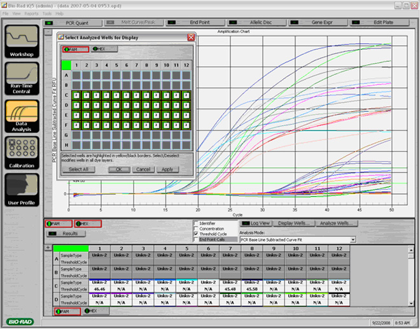The height and width of the screenshot is (329, 420).
Task: Toggle well C1 in the well grid
Action: (x=76, y=95)
